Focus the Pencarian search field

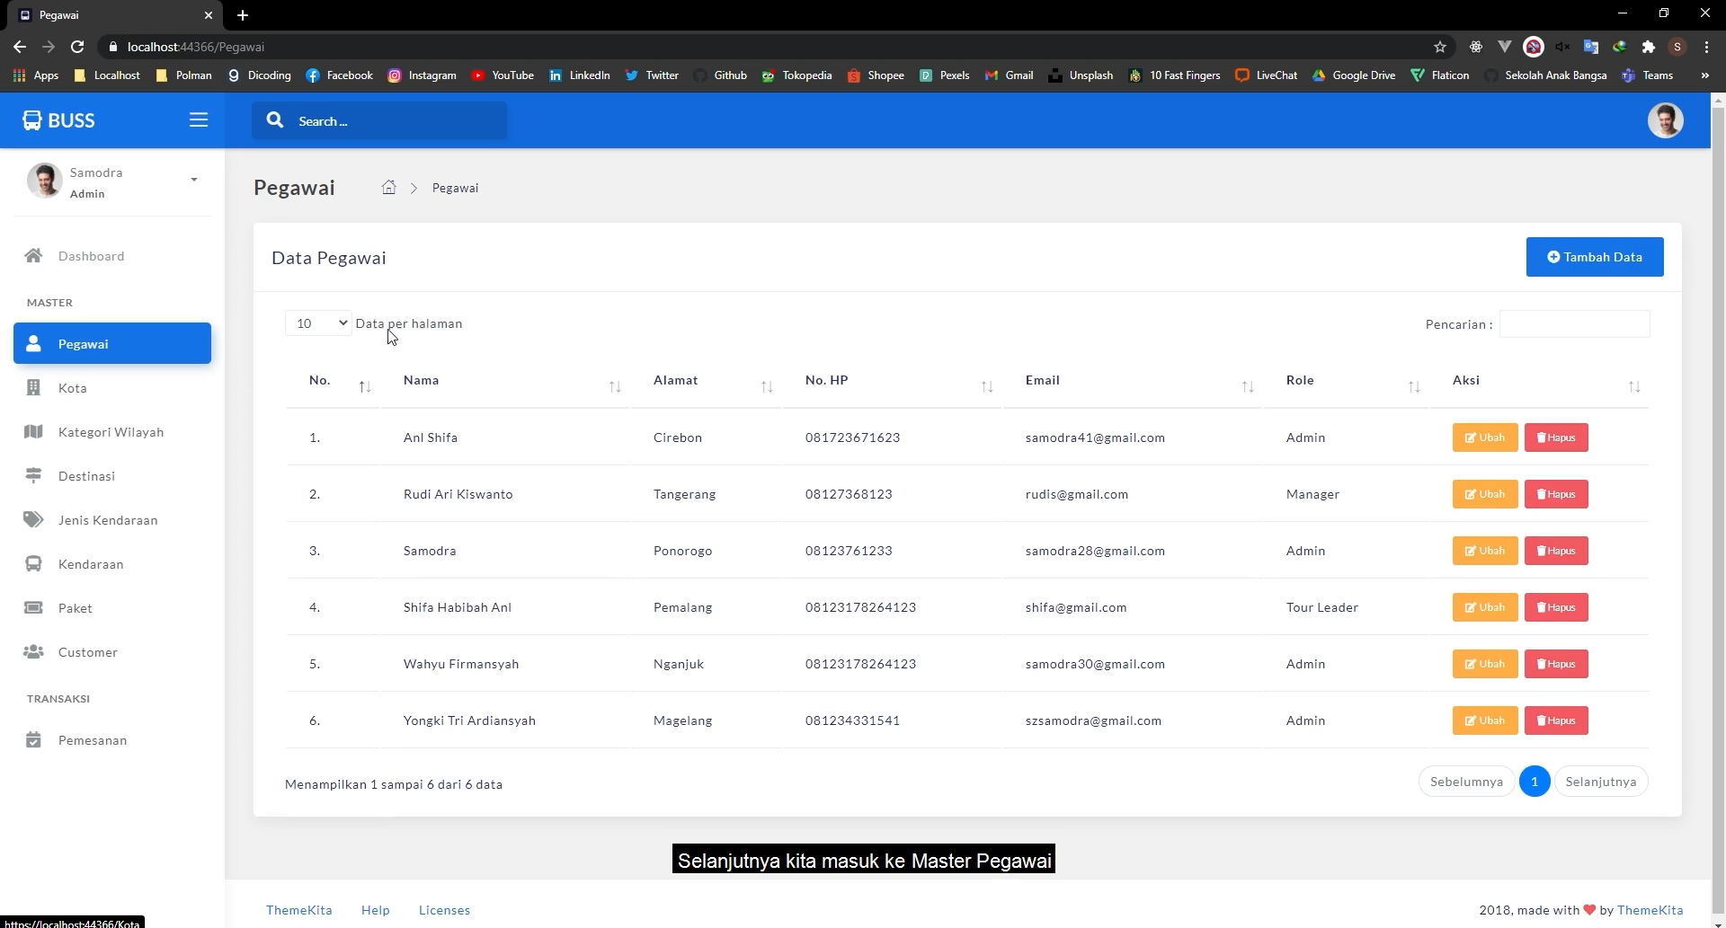coord(1575,324)
